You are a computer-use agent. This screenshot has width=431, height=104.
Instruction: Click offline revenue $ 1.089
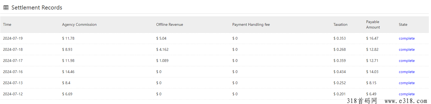(162, 61)
